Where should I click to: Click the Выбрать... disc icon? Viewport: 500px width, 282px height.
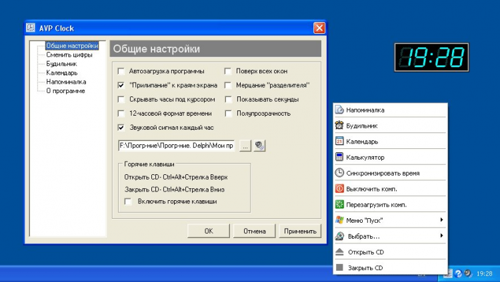tap(339, 236)
